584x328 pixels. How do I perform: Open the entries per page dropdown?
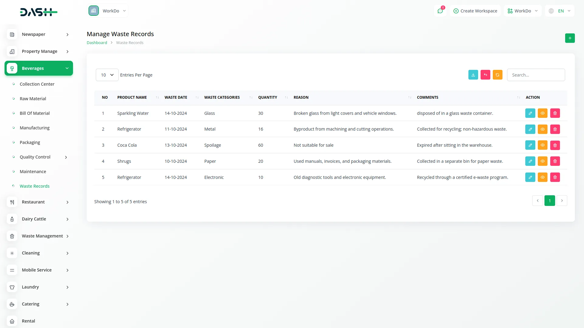107,75
